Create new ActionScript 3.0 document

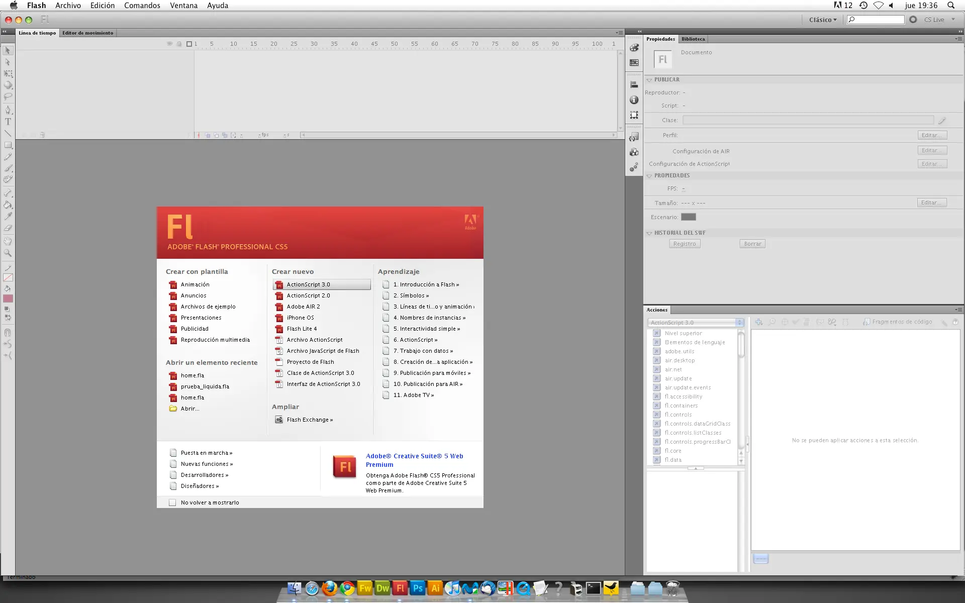322,284
